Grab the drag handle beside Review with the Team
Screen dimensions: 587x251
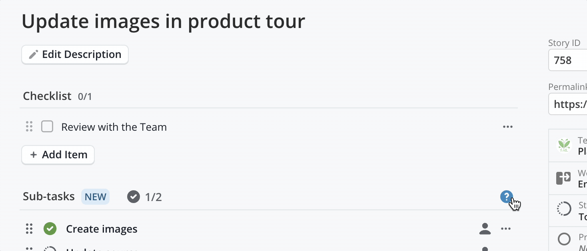[29, 127]
